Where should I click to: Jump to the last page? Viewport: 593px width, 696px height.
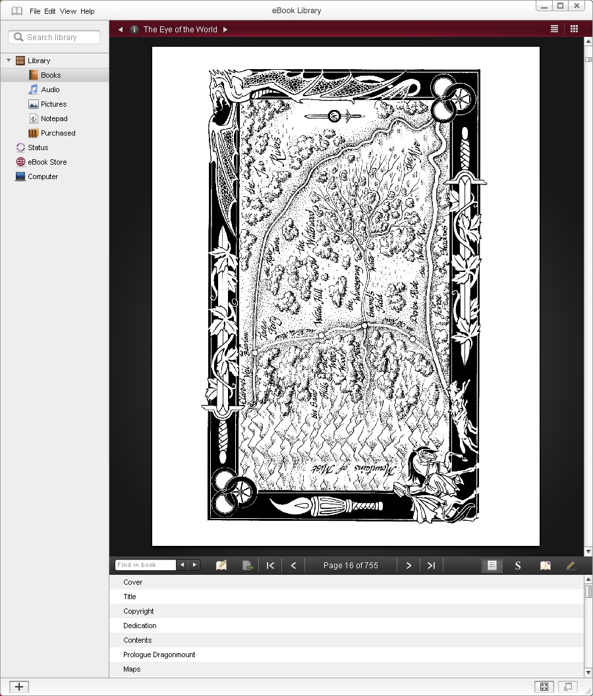coord(431,566)
